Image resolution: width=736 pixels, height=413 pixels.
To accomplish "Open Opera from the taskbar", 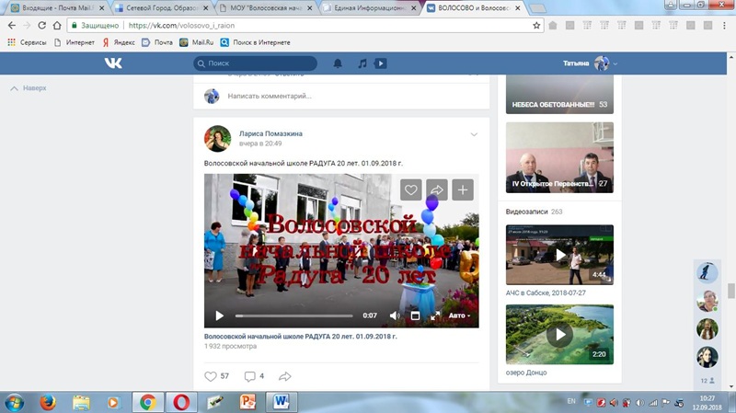I will coord(181,403).
